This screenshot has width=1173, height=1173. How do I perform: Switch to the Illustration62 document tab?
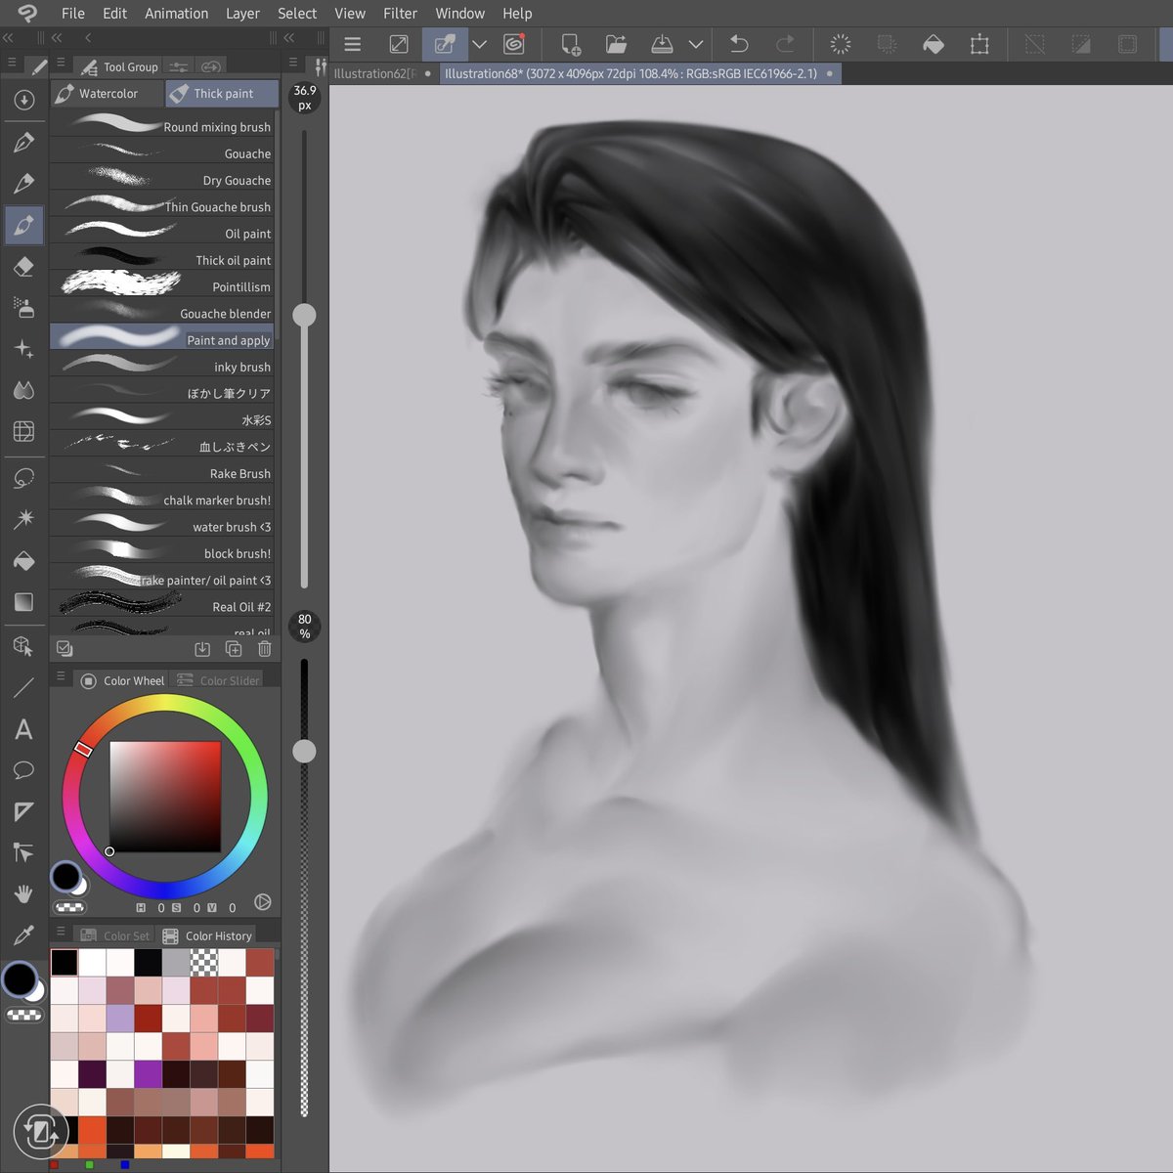[x=381, y=73]
